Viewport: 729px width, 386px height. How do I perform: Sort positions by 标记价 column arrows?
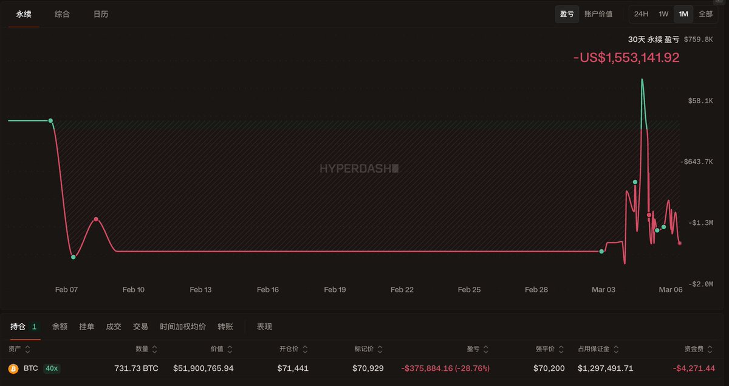click(x=380, y=350)
